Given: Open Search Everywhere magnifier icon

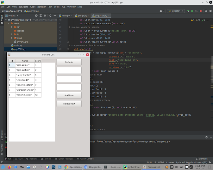Looking at the screenshot, I should click(206, 11).
